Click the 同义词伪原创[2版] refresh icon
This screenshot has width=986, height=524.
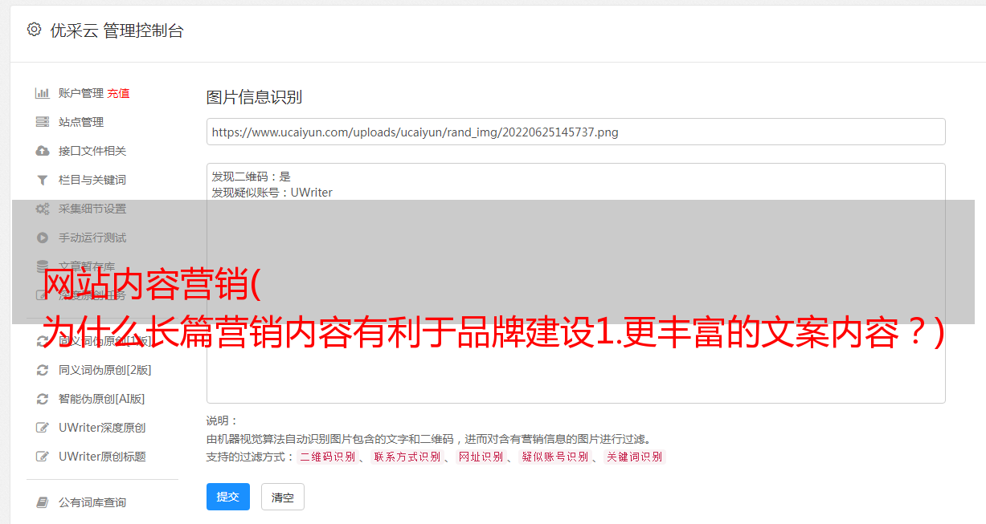tap(43, 370)
